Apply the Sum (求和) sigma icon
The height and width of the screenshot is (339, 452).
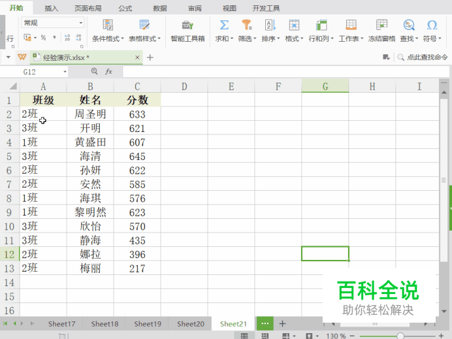tap(224, 25)
